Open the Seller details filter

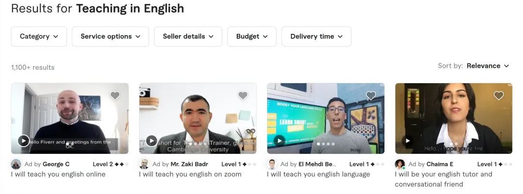pos(188,37)
